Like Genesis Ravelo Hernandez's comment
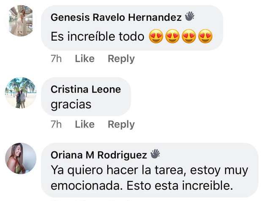Image resolution: width=262 pixels, height=201 pixels. (85, 59)
